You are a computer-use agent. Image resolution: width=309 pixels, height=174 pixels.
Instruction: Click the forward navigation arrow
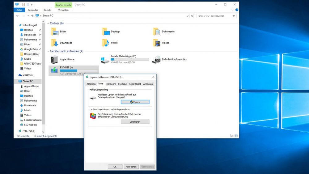tap(23, 16)
